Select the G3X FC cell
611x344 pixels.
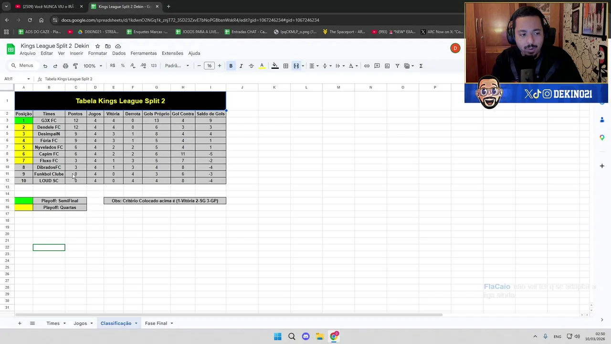click(49, 120)
